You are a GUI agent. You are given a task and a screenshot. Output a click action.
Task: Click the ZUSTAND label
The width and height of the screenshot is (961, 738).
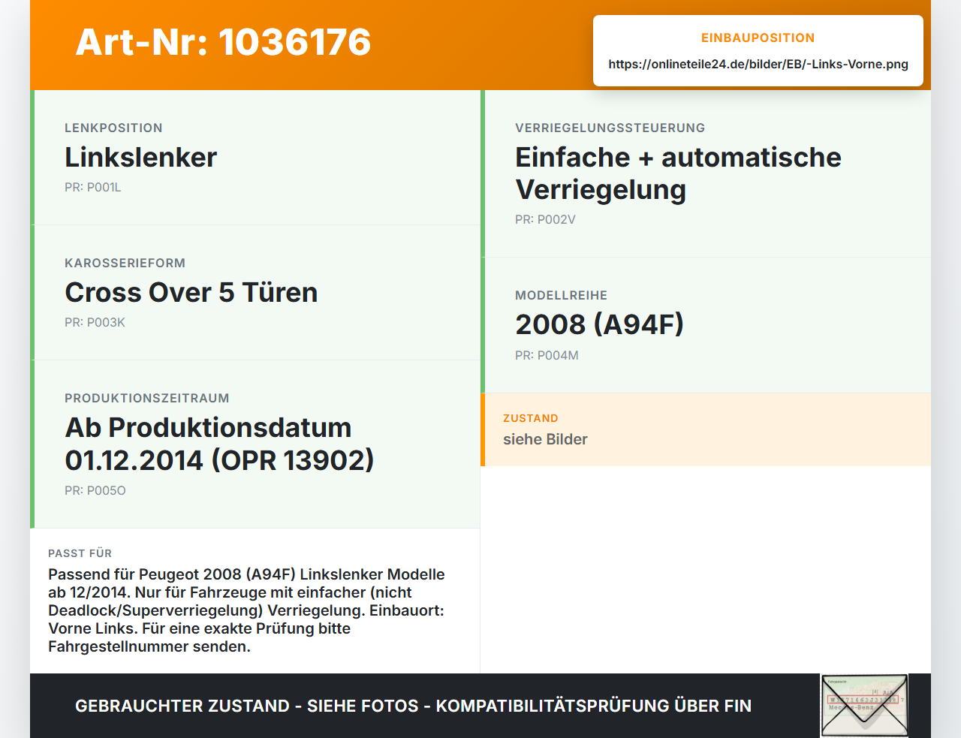point(531,419)
